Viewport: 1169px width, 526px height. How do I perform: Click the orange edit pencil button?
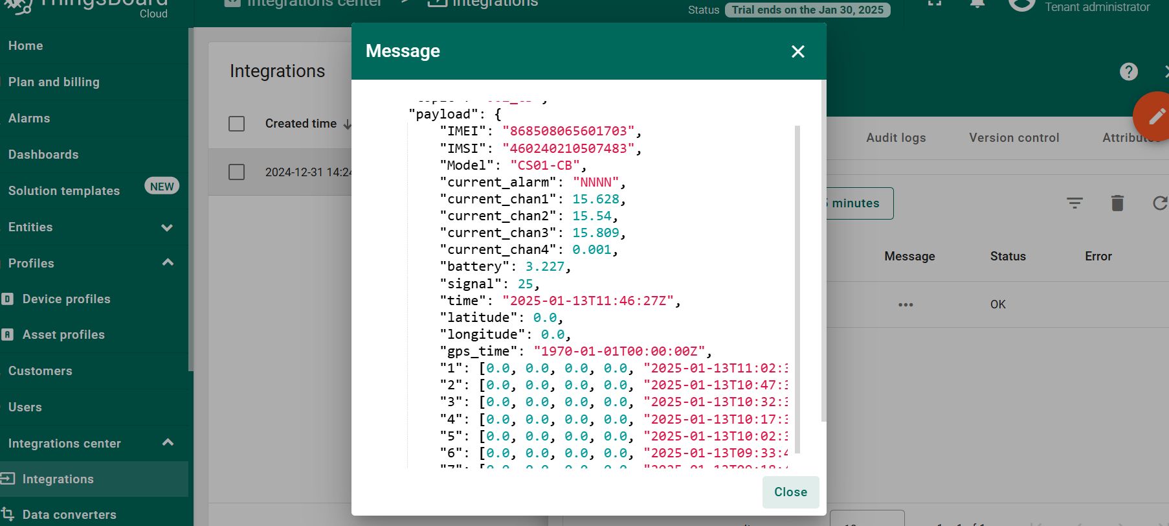1156,117
